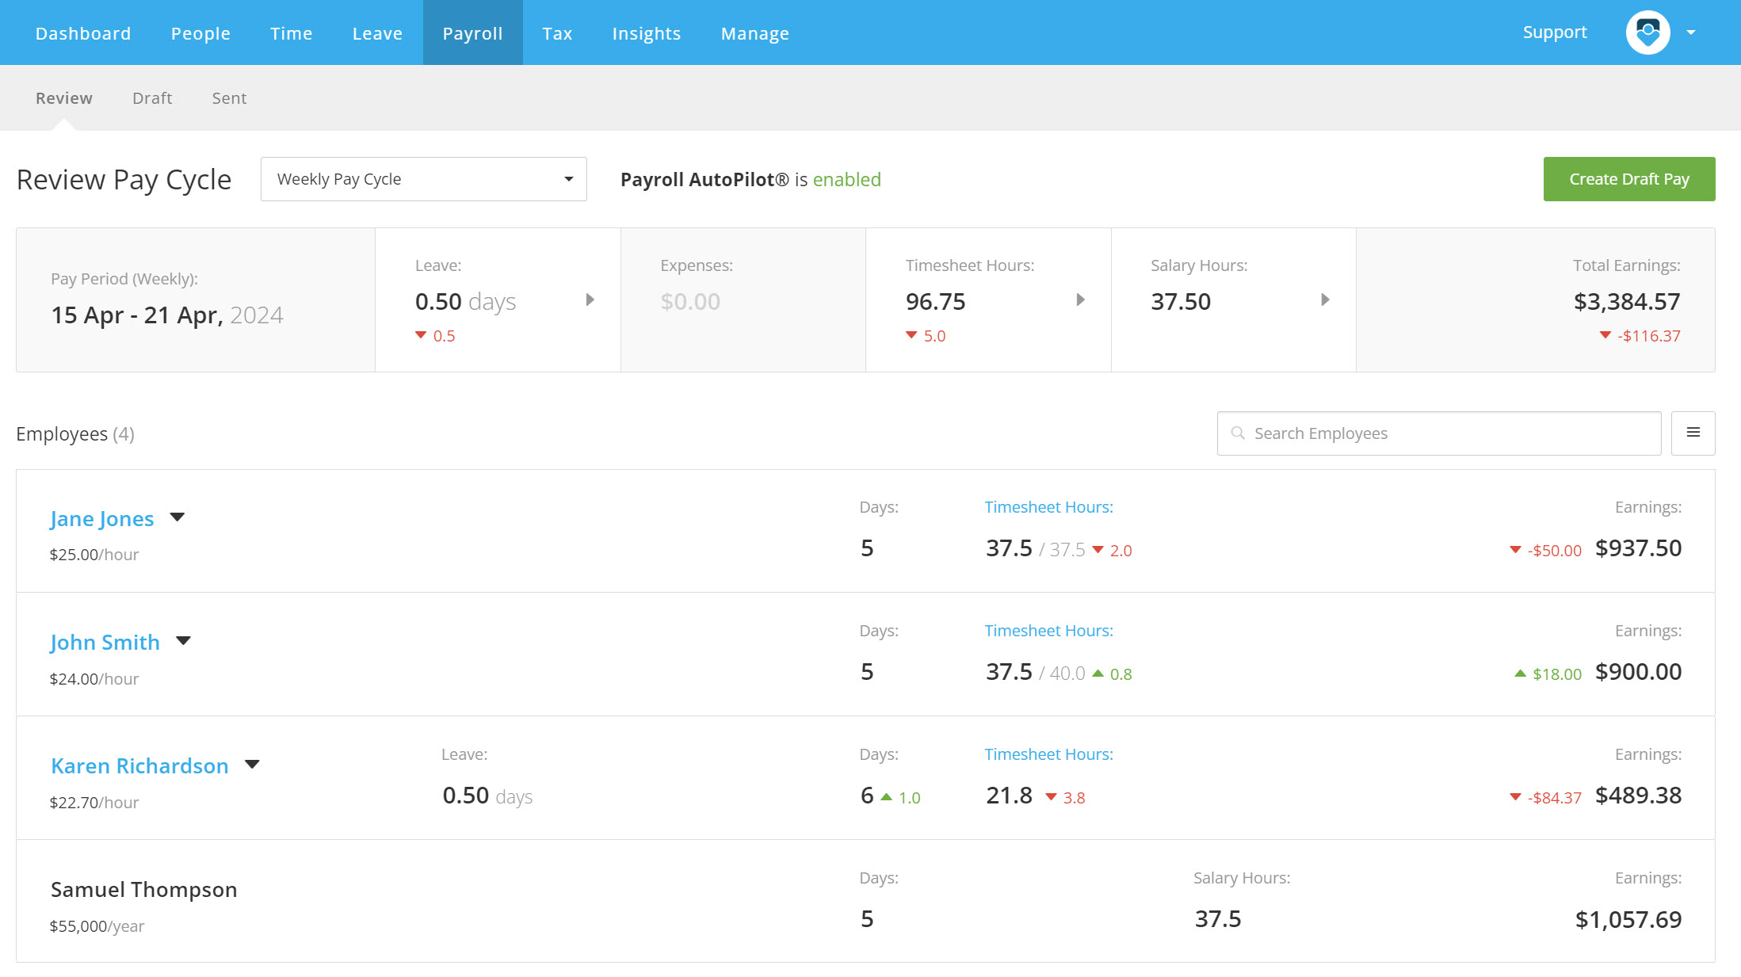Click John Smith Timesheet Hours link
Viewport: 1741px width, 977px height.
click(1048, 631)
